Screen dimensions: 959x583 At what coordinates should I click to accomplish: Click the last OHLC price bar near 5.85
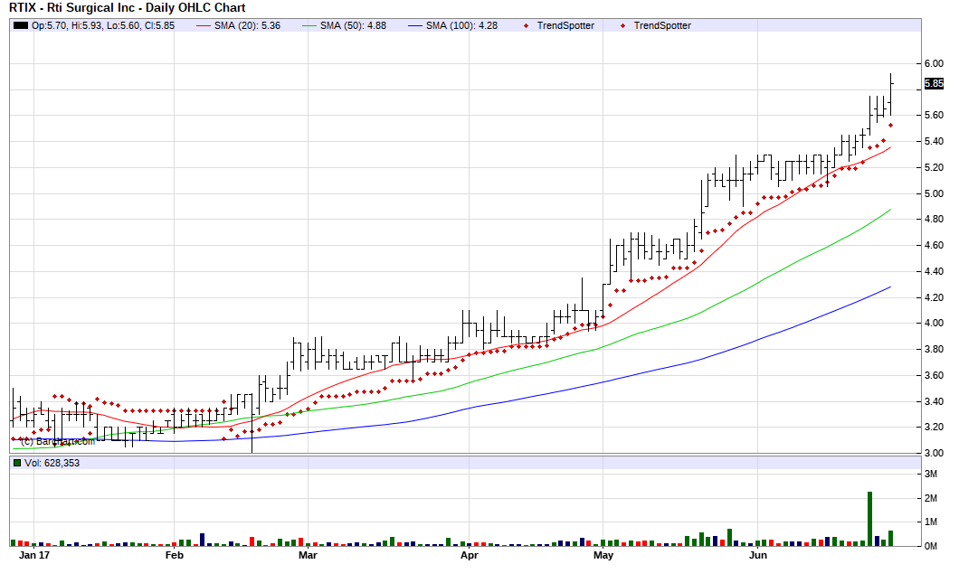coord(891,94)
